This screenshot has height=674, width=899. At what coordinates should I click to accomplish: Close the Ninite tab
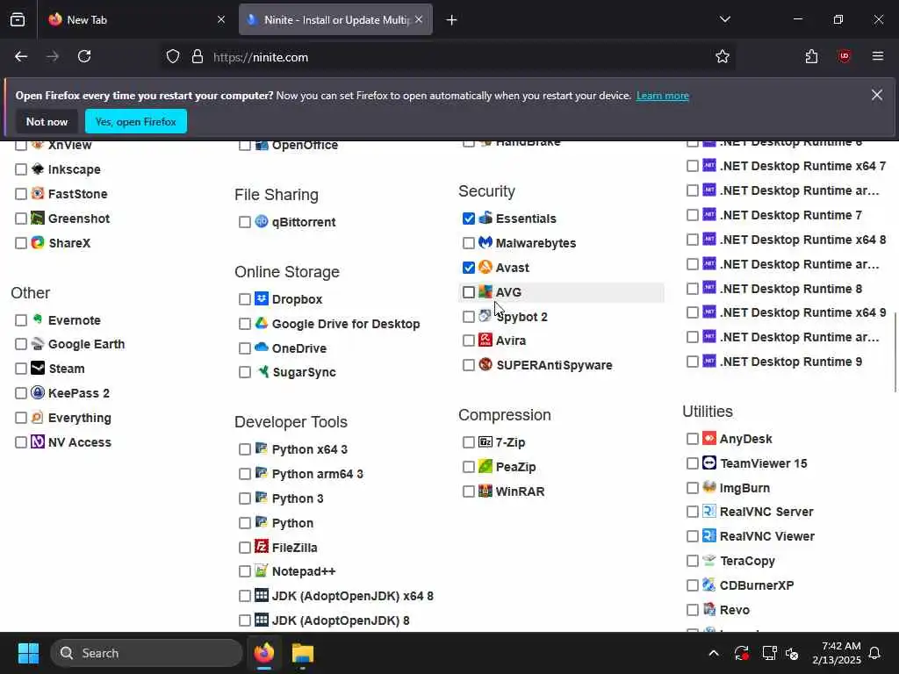(x=419, y=19)
